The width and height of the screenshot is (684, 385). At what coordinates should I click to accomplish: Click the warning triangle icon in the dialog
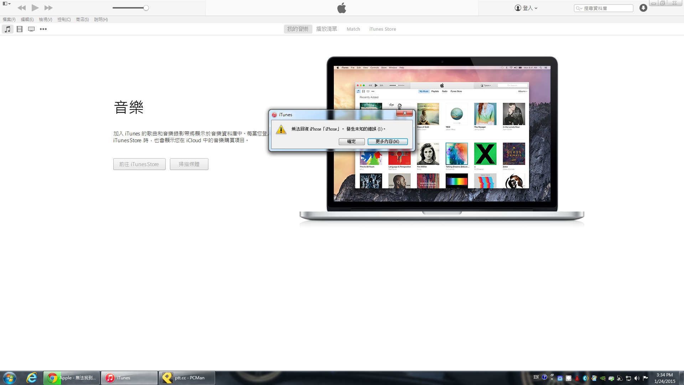pyautogui.click(x=281, y=129)
